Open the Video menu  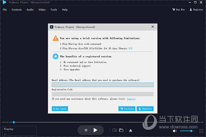point(42,10)
